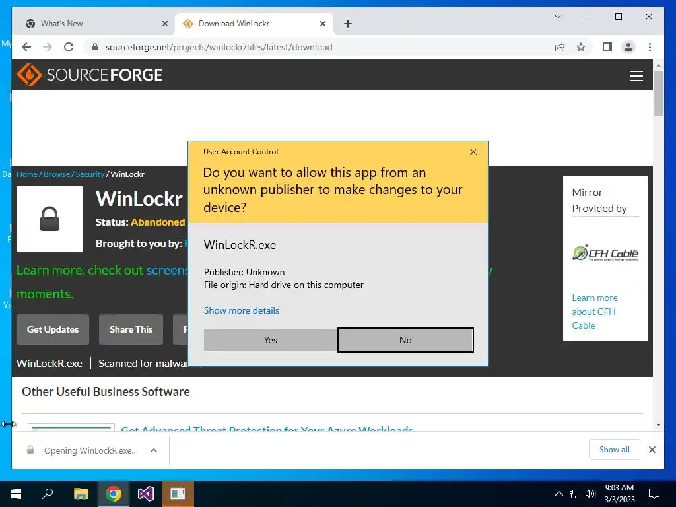Image resolution: width=676 pixels, height=507 pixels.
Task: Click the padlock site info icon
Action: click(x=95, y=47)
